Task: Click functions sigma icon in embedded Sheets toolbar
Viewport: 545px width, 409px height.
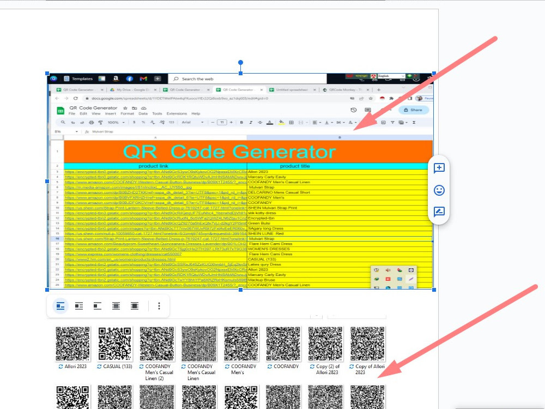Action: [x=414, y=122]
